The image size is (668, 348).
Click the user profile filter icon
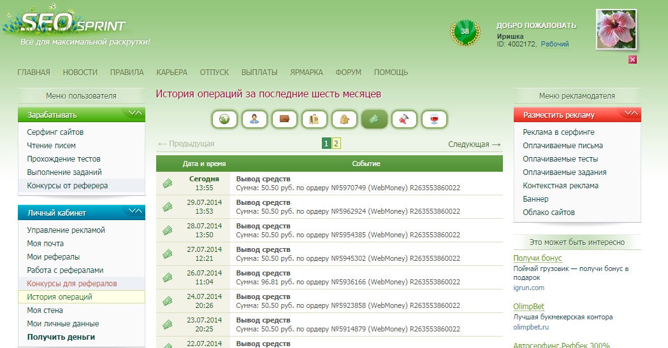click(x=254, y=119)
